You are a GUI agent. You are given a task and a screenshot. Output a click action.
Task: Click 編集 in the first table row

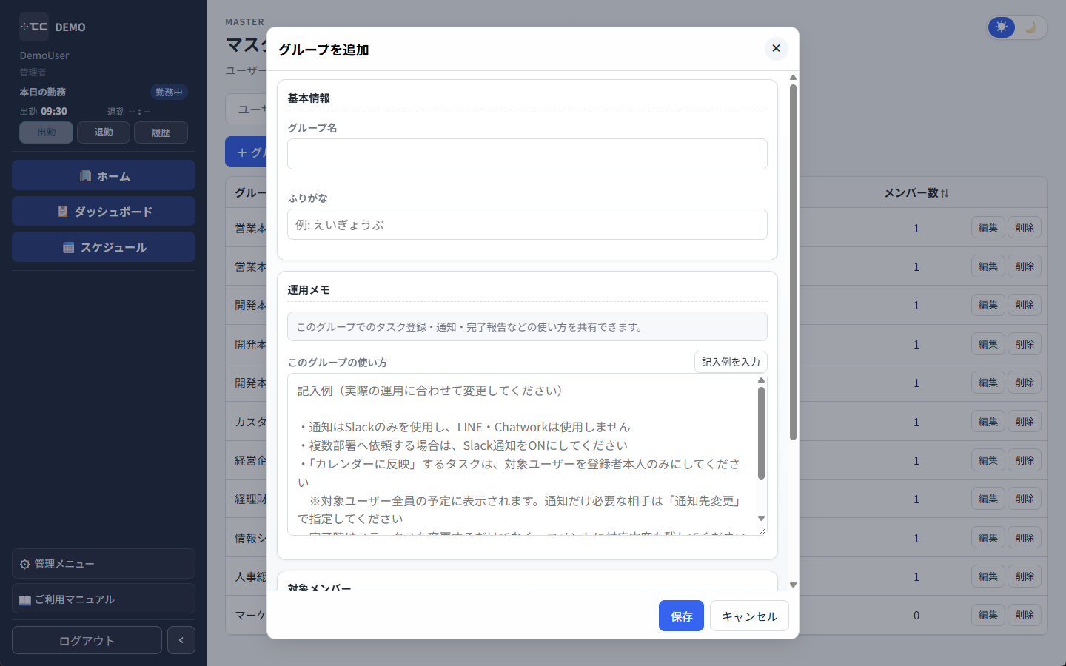988,228
